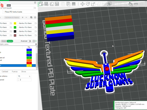Click the Auto orient toolbar icon
The width and height of the screenshot is (147, 110).
coord(52,4)
